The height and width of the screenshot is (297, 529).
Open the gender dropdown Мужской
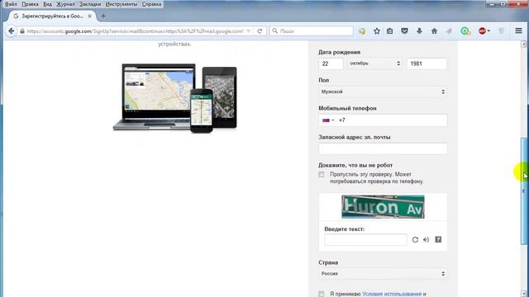tap(383, 92)
